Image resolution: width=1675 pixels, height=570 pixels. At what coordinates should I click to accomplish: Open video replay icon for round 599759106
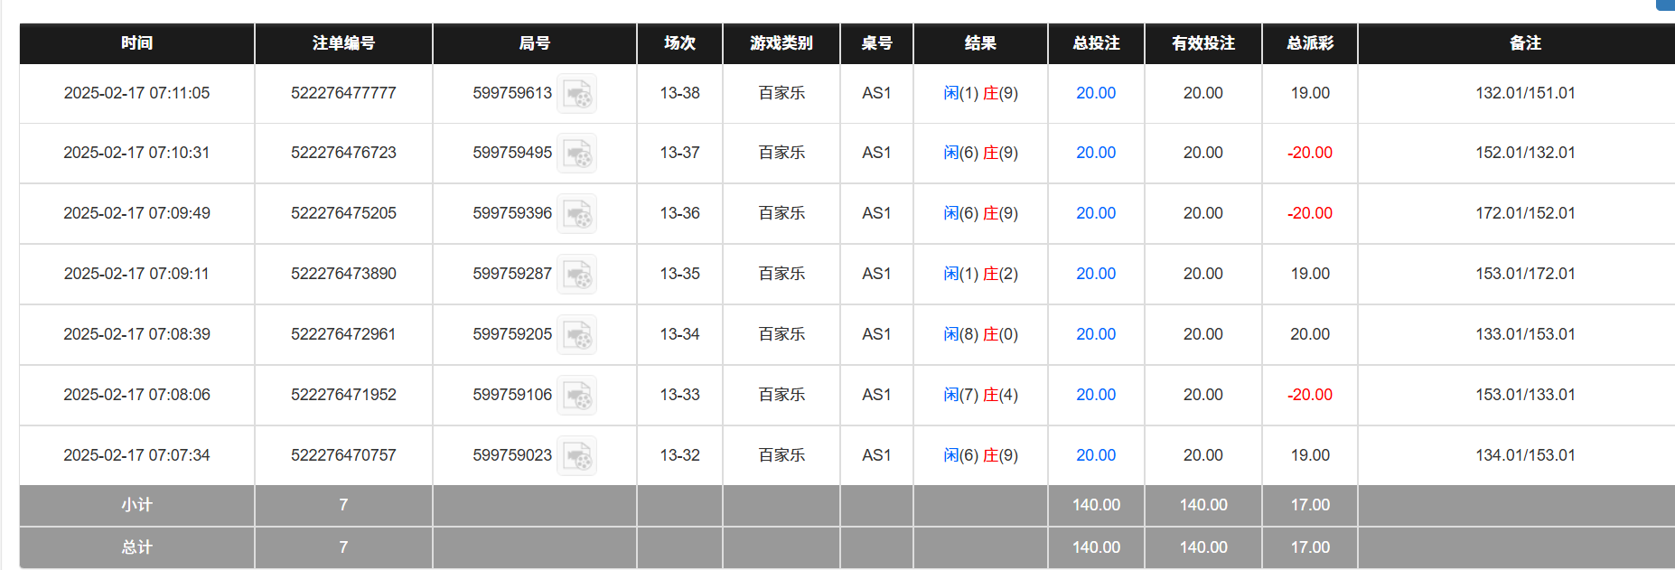click(x=576, y=396)
